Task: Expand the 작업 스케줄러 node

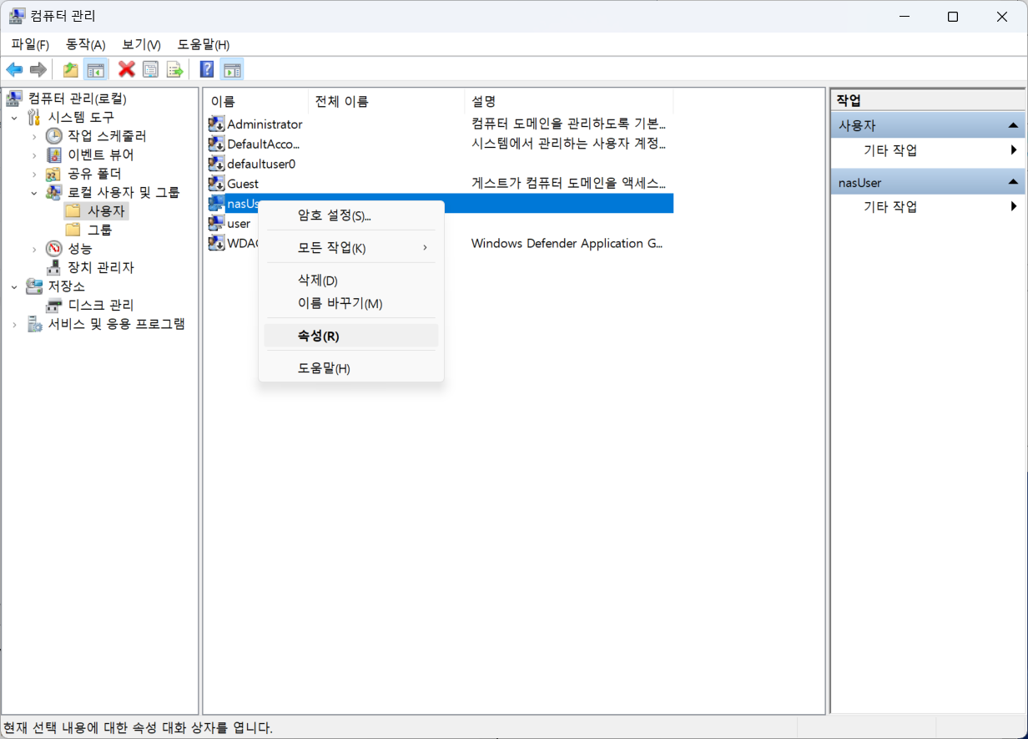Action: [34, 136]
